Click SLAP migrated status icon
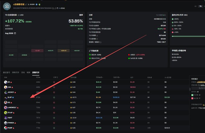The height and width of the screenshot is (133, 205). point(54,97)
